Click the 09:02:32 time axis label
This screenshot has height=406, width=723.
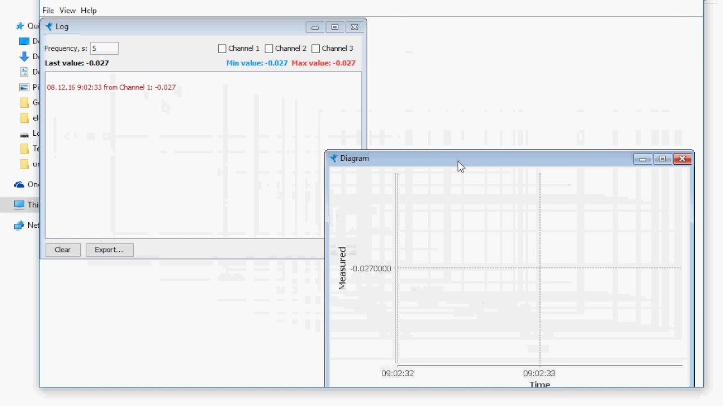(398, 373)
